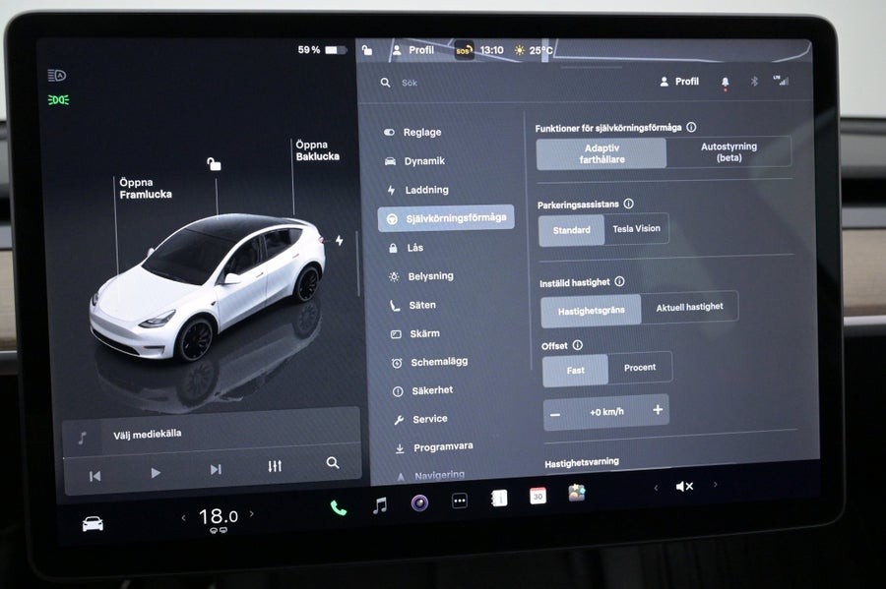Skip to the previous track
This screenshot has width=886, height=589.
click(95, 476)
